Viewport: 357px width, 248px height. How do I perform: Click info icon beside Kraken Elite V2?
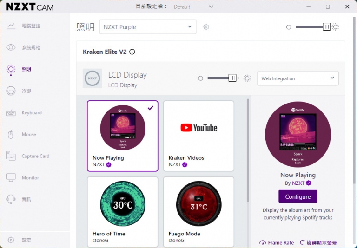pyautogui.click(x=132, y=52)
